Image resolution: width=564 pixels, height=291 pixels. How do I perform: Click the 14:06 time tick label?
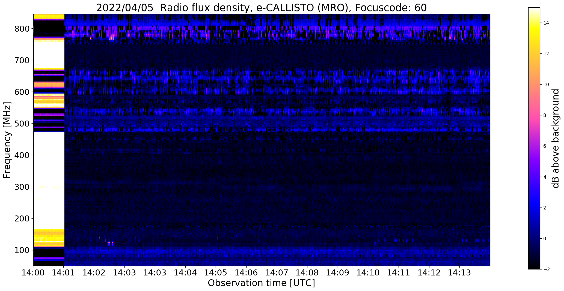pos(247,272)
